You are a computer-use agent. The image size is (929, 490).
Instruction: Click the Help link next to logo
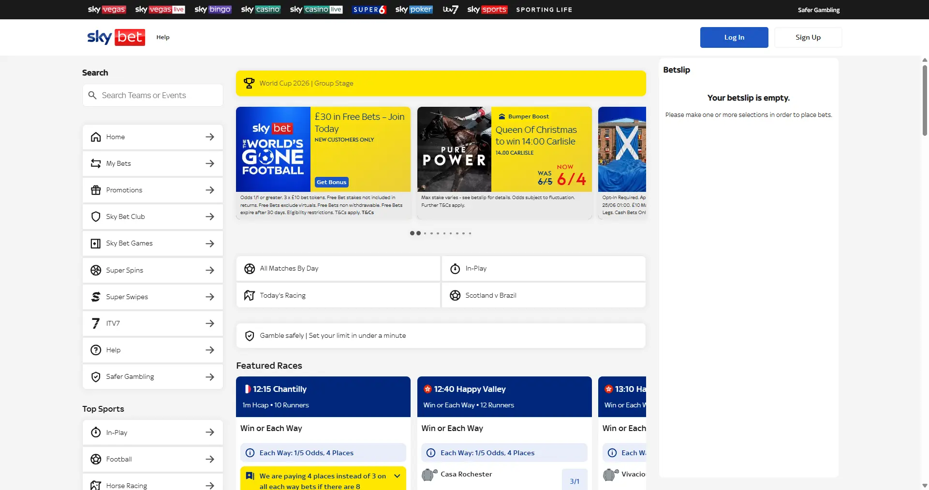coord(163,37)
